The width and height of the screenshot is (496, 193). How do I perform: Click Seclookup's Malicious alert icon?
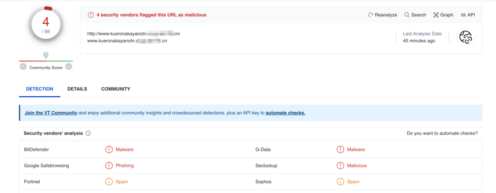[340, 165]
